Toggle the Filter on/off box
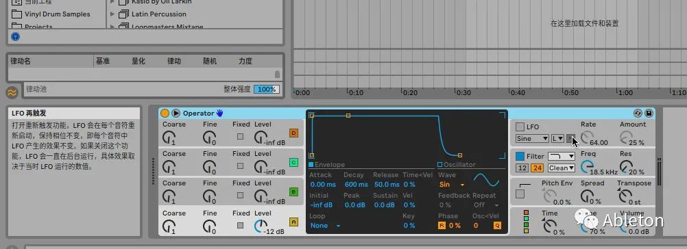 pos(520,156)
